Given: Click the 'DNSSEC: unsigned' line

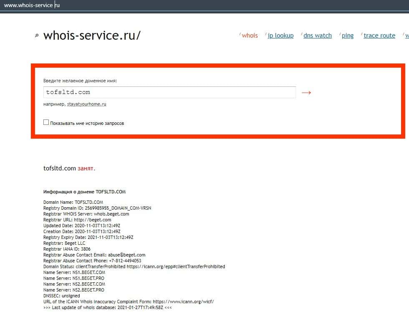Looking at the screenshot, I should click(62, 296).
